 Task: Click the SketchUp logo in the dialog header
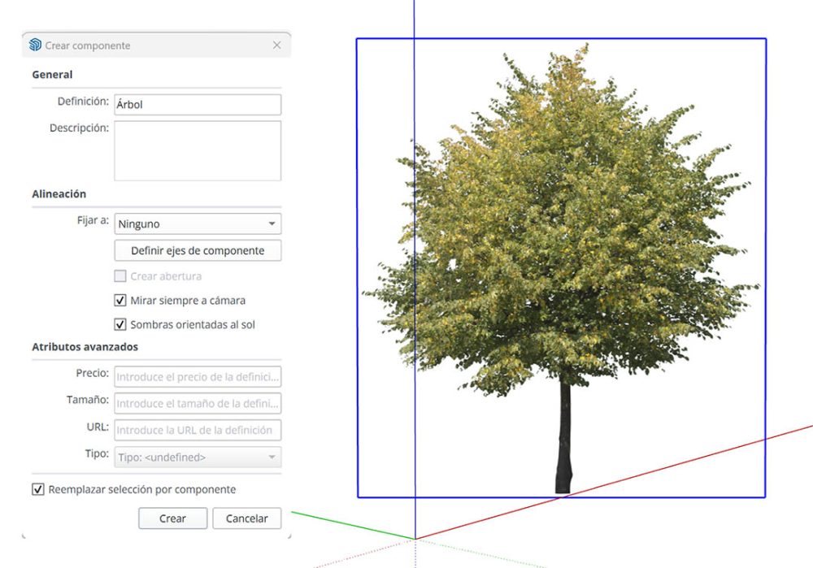tap(34, 46)
